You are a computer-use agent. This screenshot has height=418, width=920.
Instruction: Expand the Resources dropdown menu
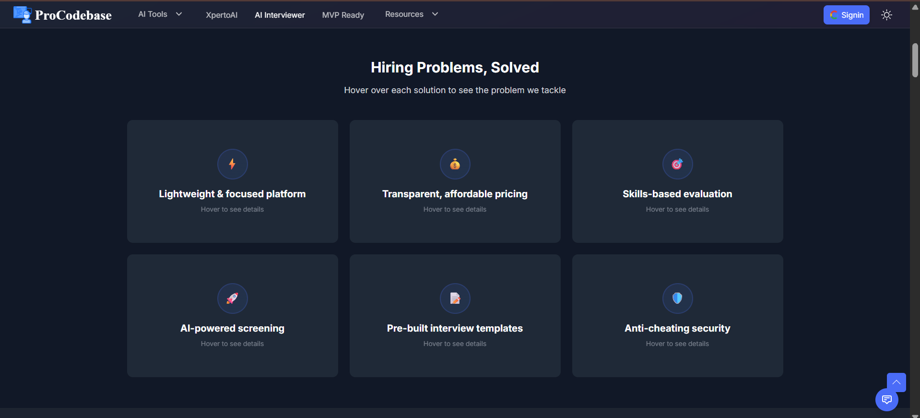coord(412,14)
